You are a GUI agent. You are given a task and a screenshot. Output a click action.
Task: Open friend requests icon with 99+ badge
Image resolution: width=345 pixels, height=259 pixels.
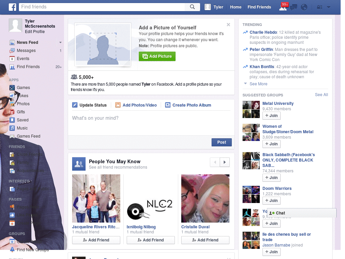pyautogui.click(x=283, y=7)
